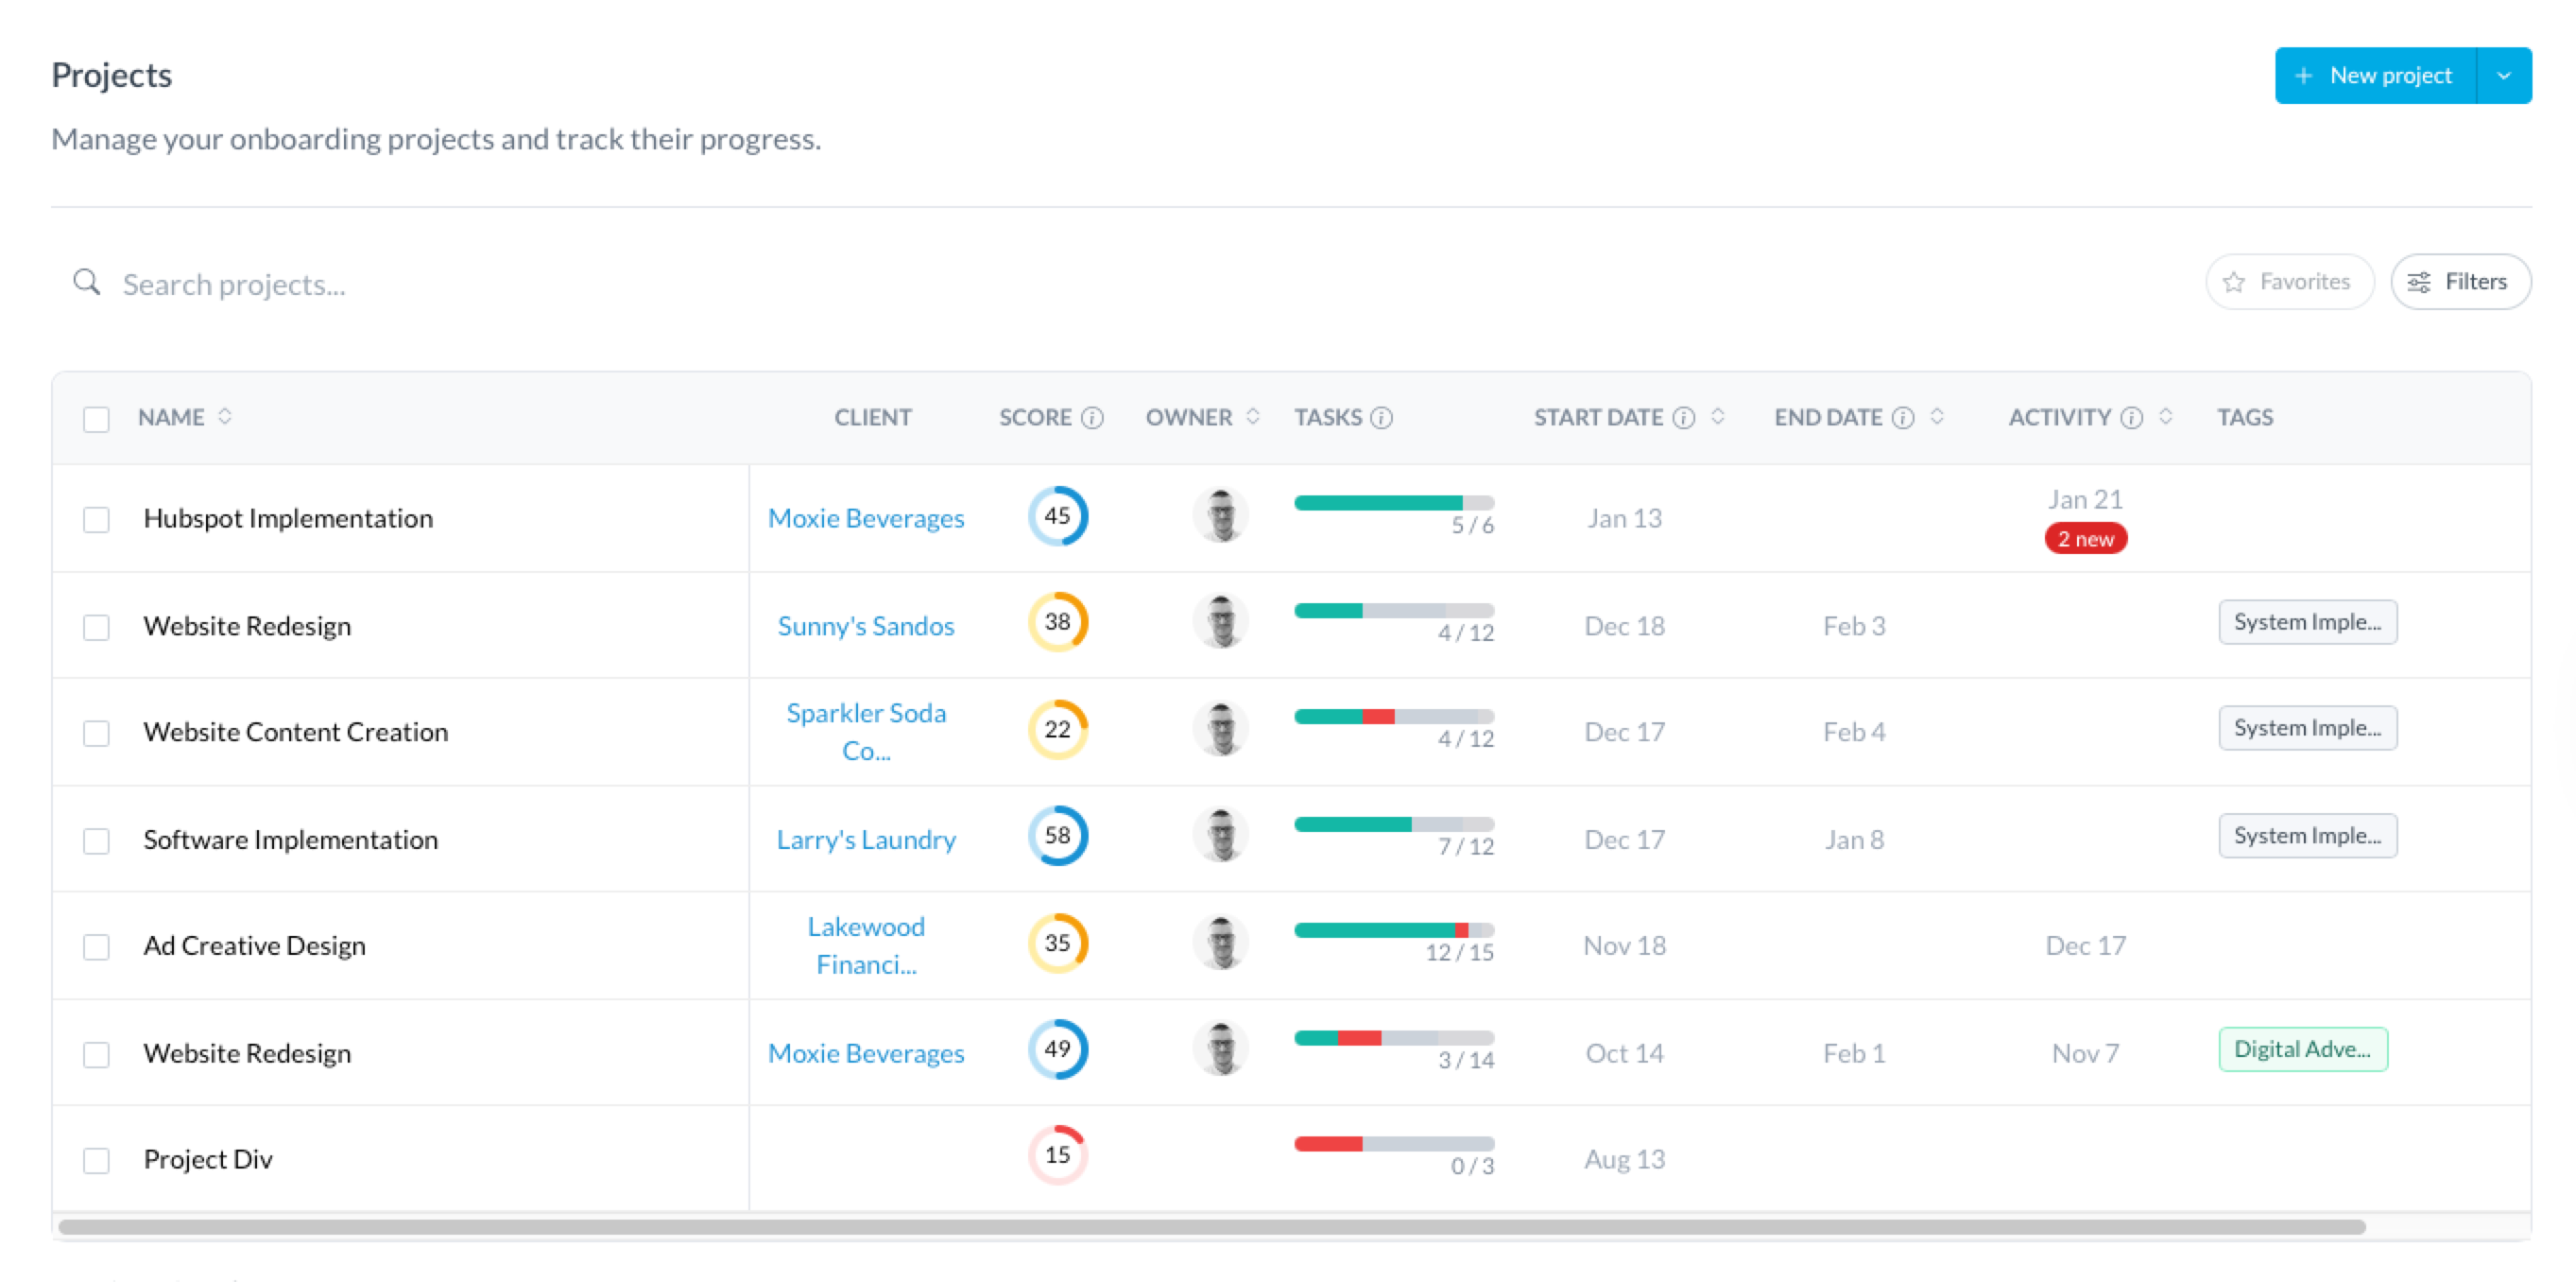Open Larry's Laundry client link

(x=866, y=840)
